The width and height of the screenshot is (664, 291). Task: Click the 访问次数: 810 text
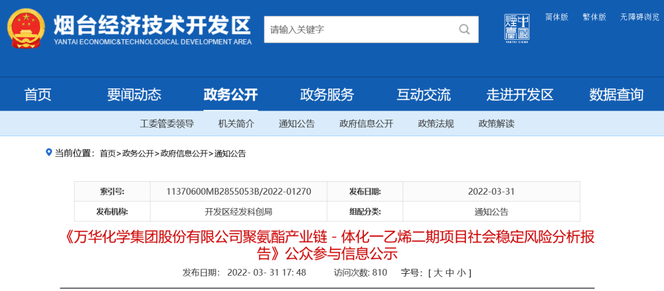coord(360,273)
